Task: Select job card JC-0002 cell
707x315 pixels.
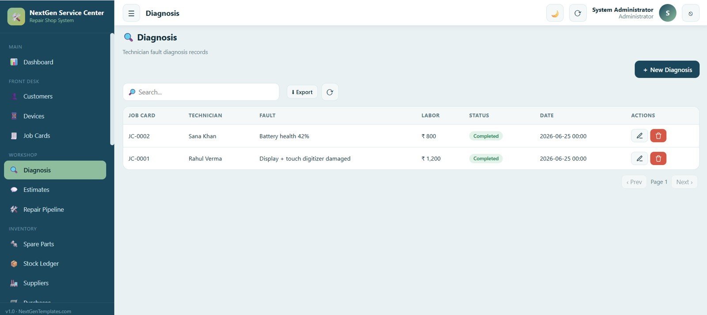Action: pos(139,136)
